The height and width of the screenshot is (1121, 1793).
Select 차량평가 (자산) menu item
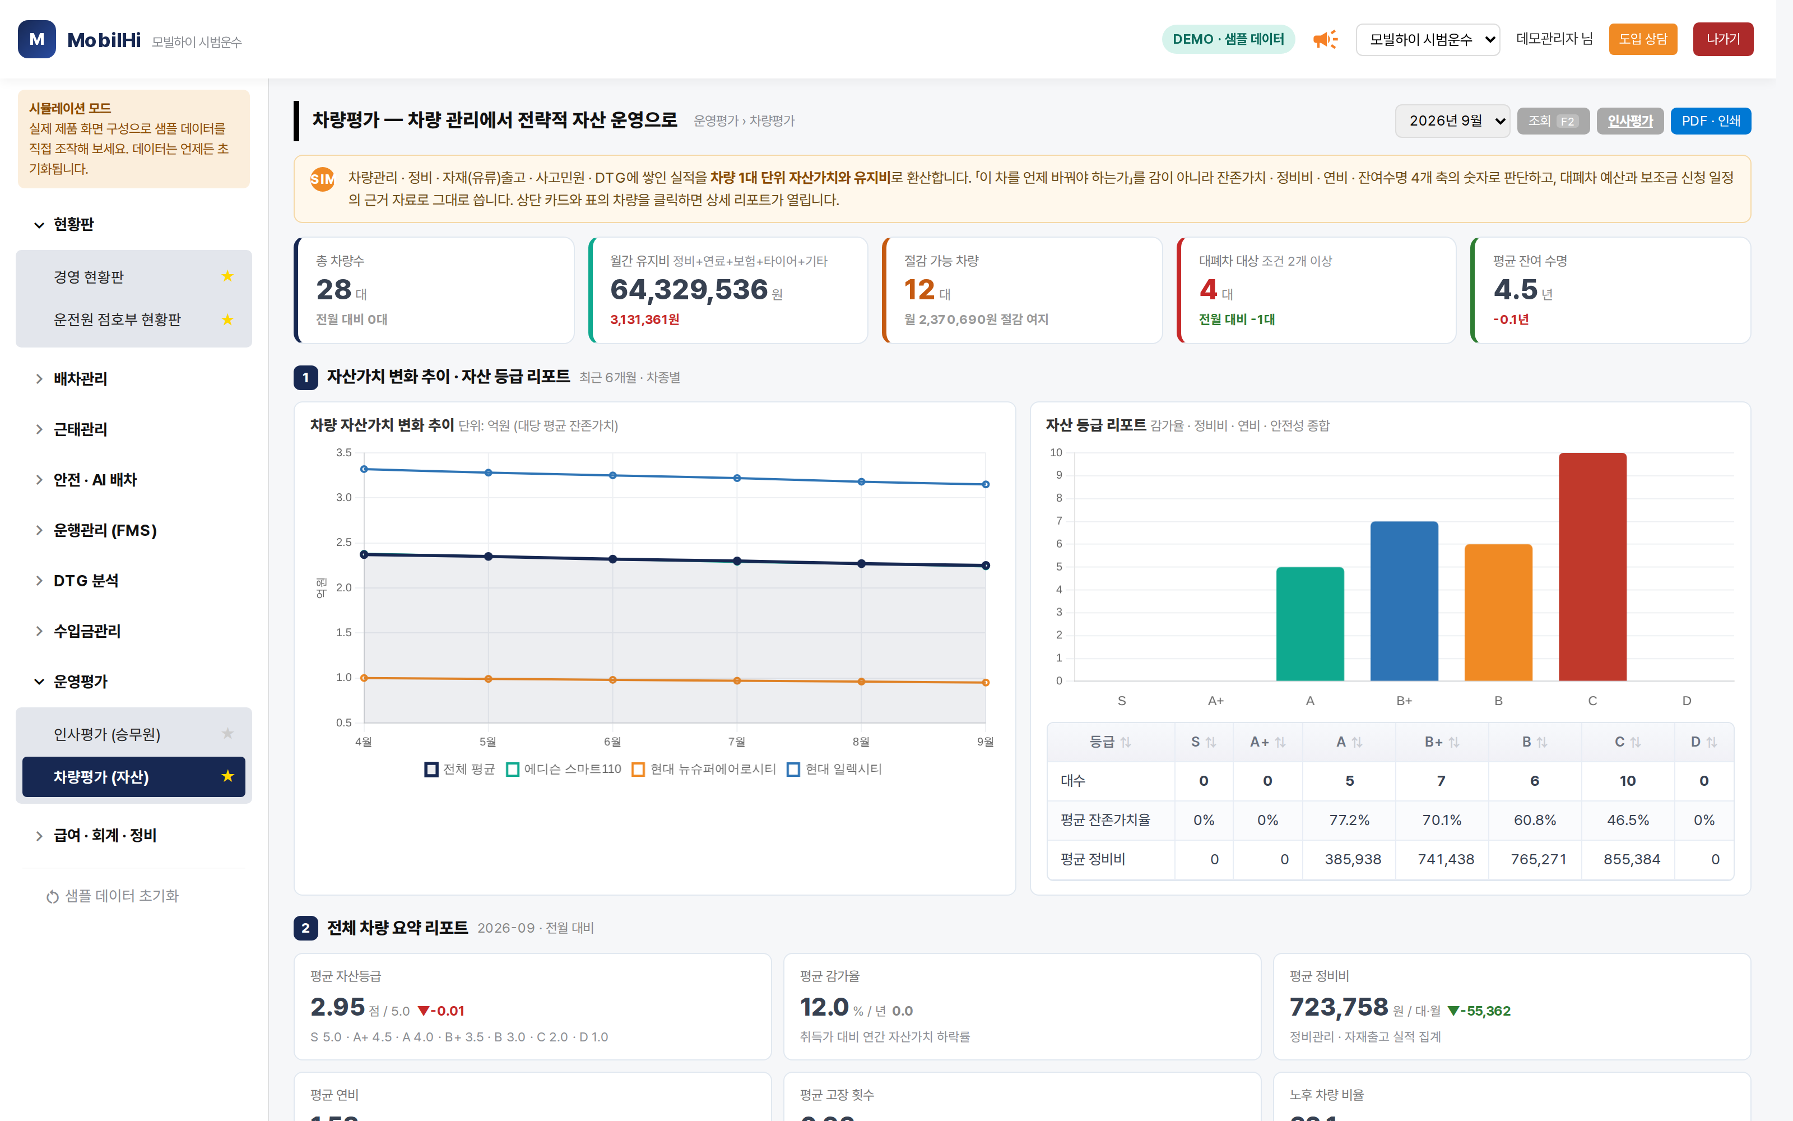pos(133,776)
